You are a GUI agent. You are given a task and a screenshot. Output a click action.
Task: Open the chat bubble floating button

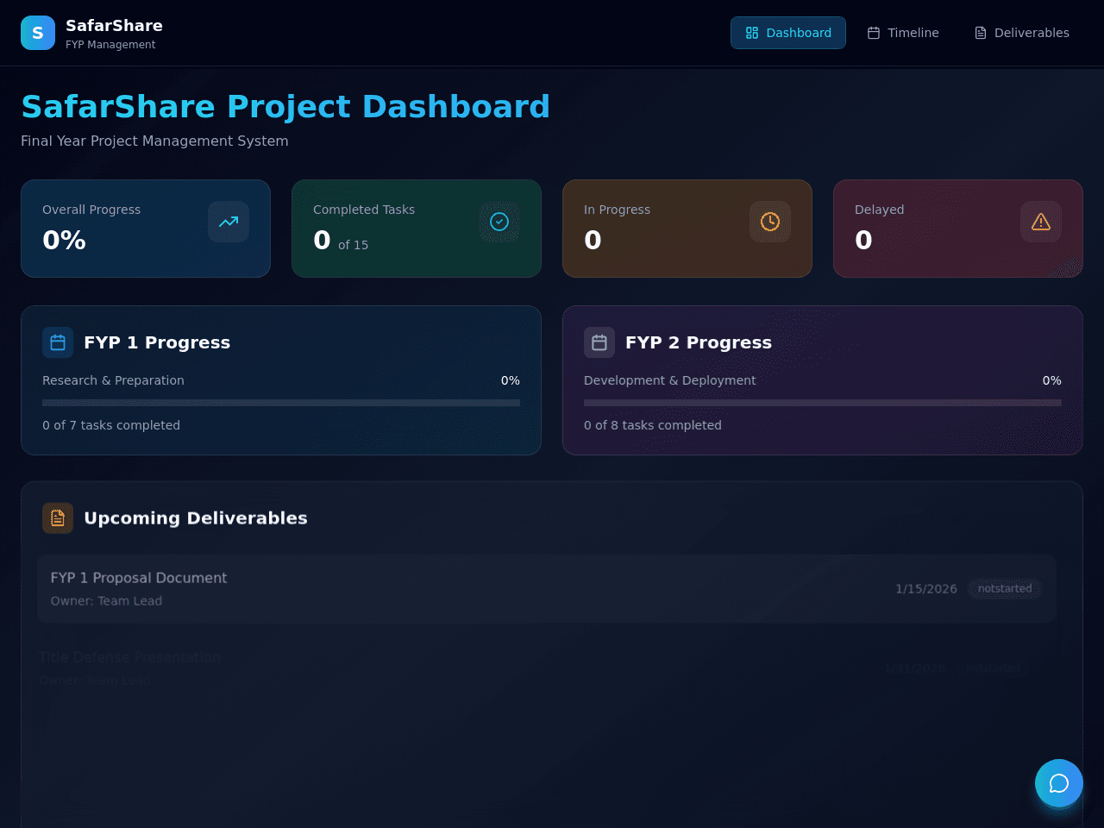[x=1059, y=783]
